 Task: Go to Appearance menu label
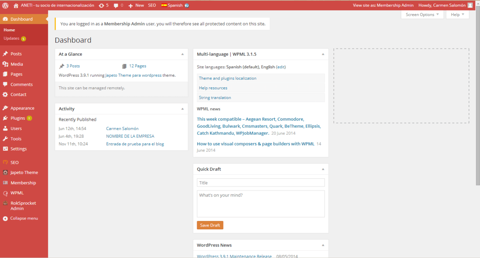click(x=22, y=108)
